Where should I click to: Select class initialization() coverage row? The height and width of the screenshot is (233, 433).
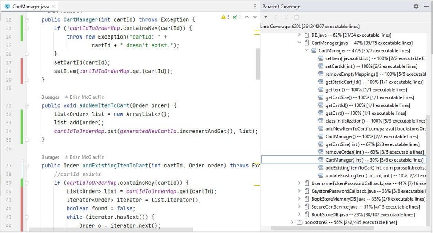tap(372, 121)
